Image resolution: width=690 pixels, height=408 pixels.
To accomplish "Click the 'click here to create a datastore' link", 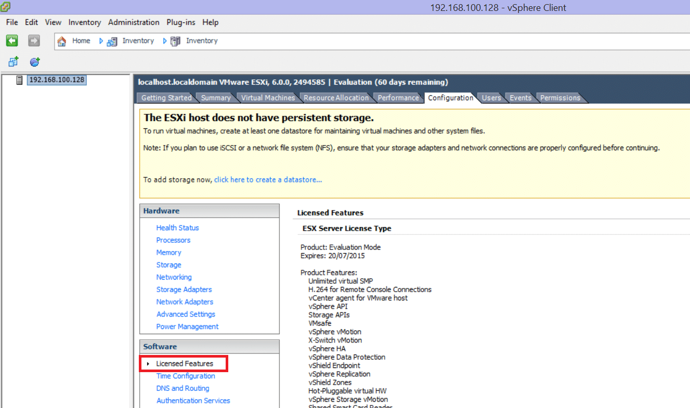I will click(268, 180).
